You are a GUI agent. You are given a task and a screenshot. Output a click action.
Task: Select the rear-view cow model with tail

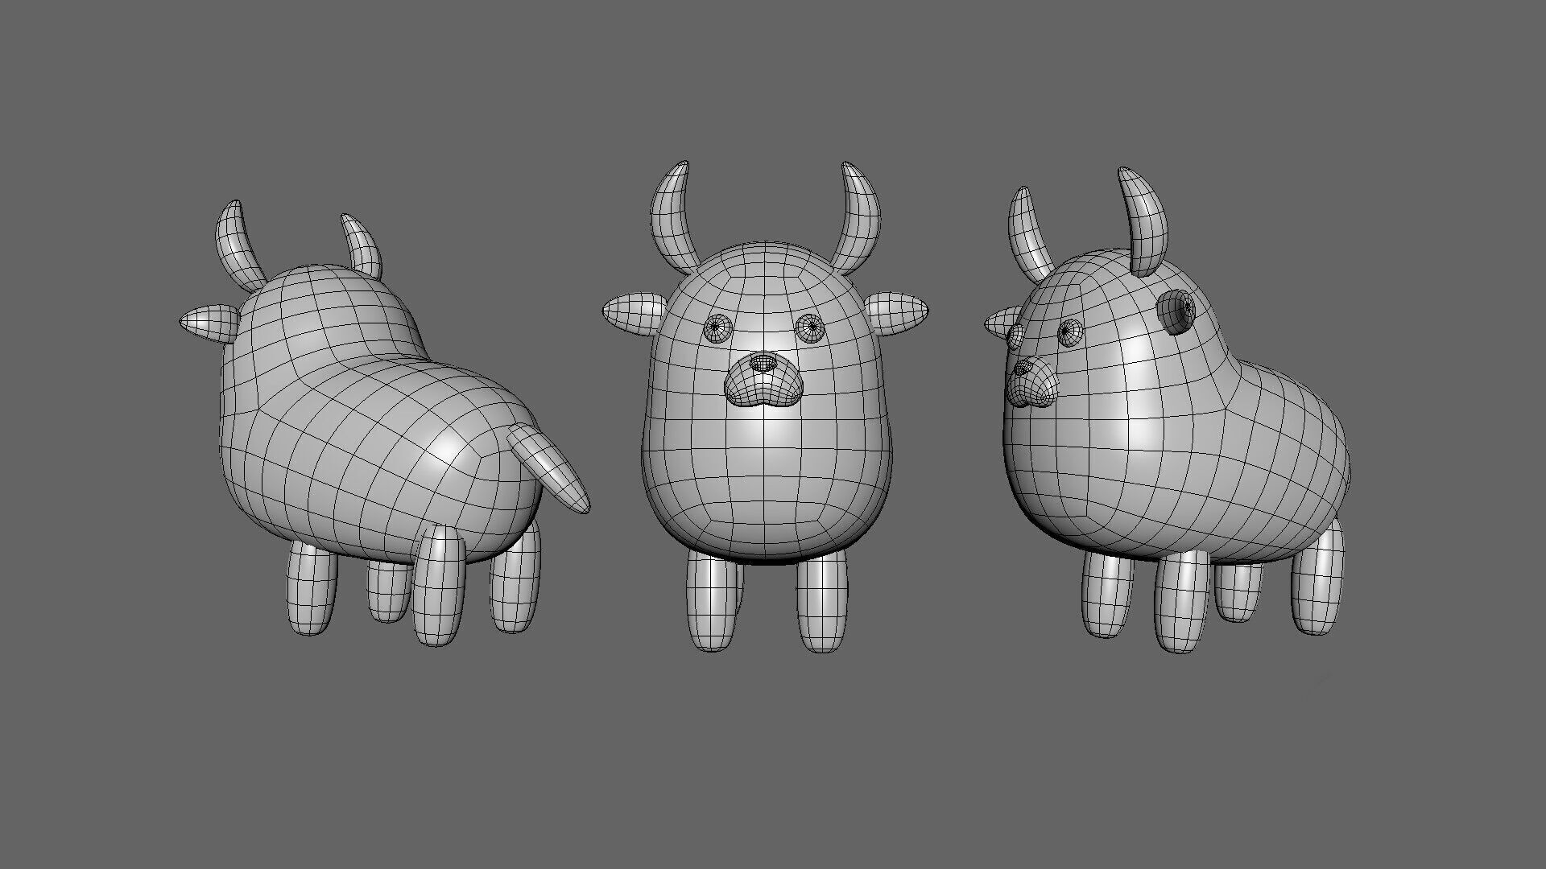[384, 423]
